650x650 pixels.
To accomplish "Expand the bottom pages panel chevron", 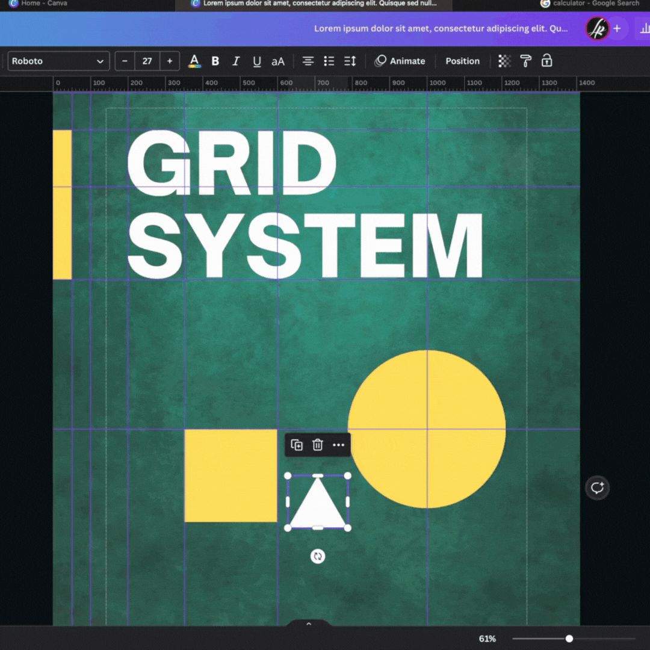I will [x=309, y=624].
